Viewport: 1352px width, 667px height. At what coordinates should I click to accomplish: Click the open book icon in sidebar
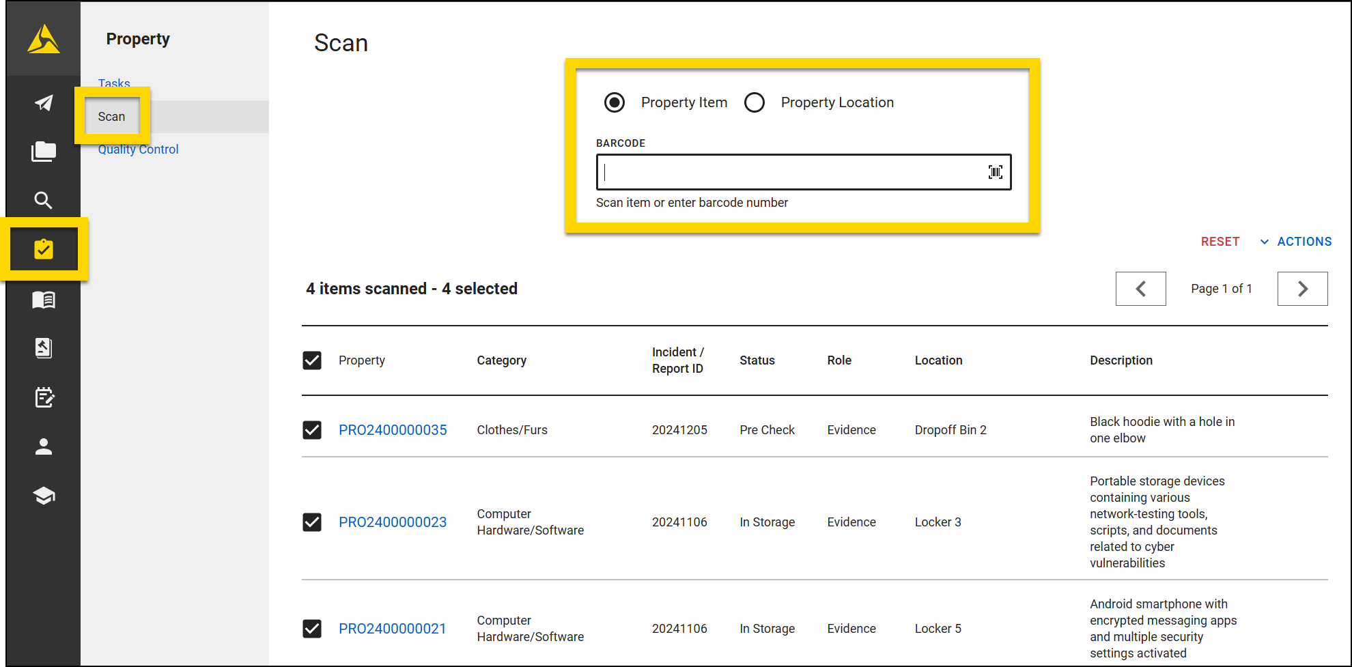(x=44, y=300)
